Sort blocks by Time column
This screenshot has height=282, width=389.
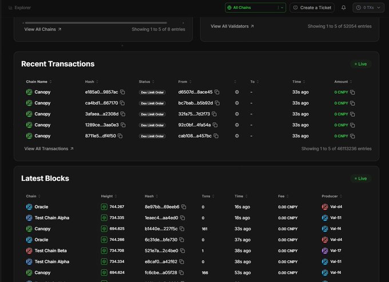(x=241, y=196)
